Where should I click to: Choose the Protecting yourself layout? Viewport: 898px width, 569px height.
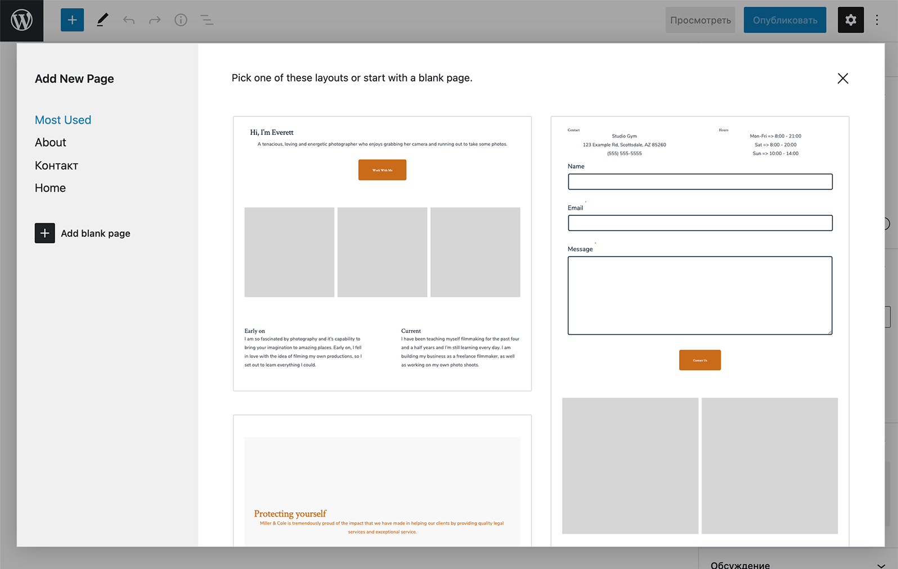tap(383, 481)
